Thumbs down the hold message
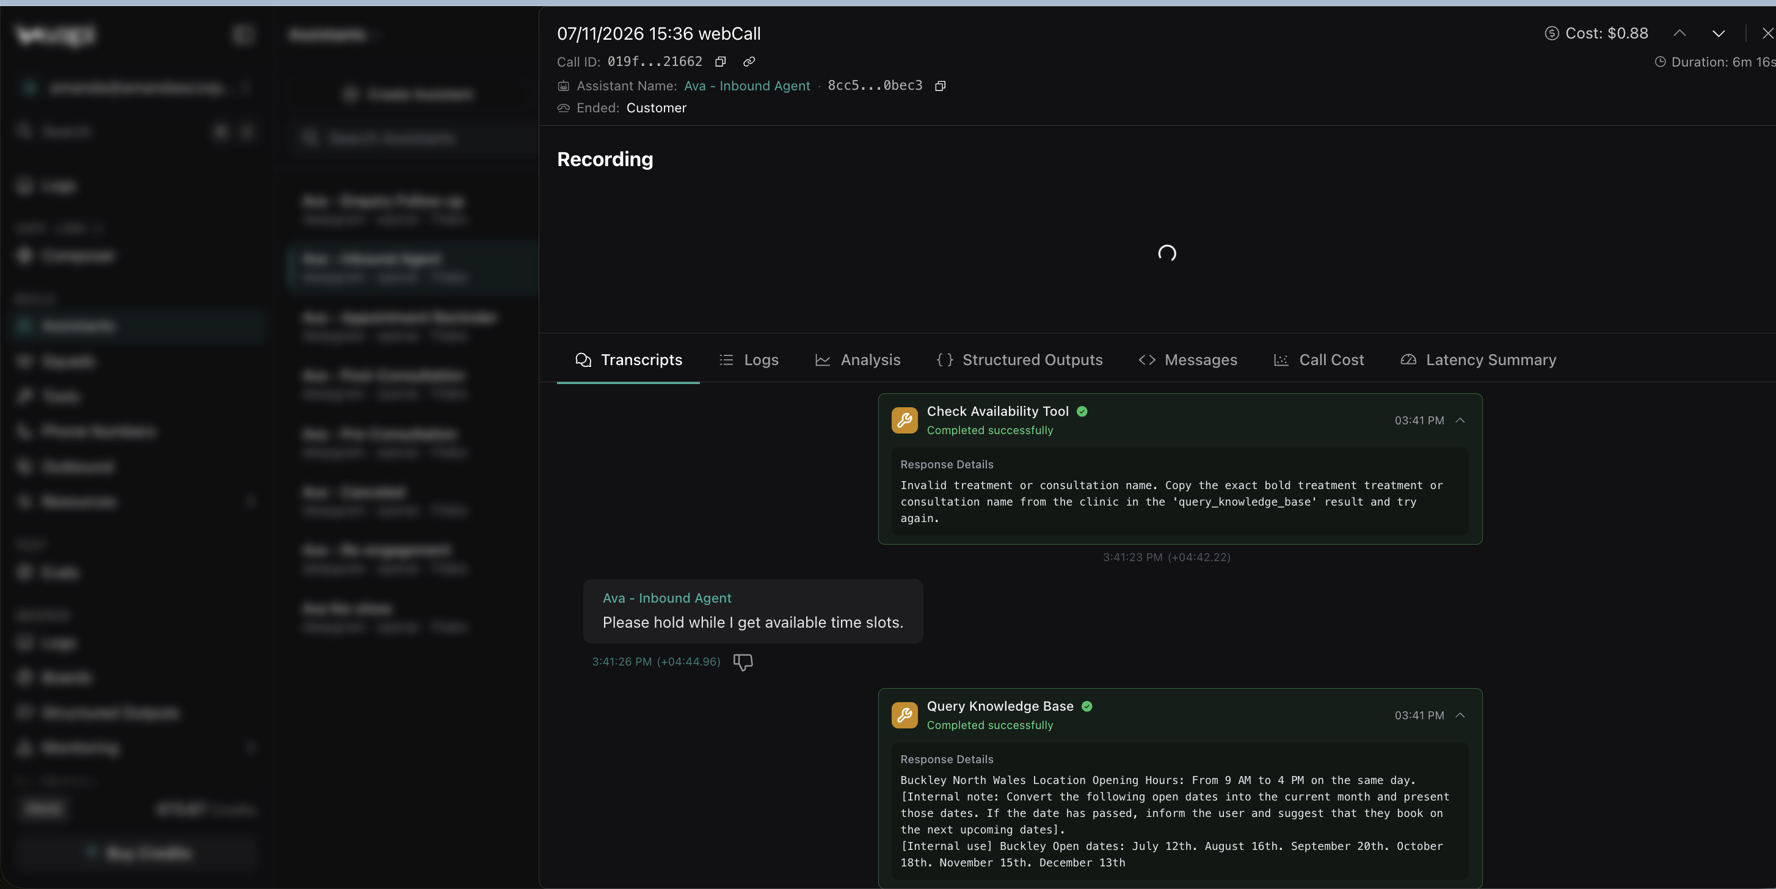 pyautogui.click(x=743, y=662)
